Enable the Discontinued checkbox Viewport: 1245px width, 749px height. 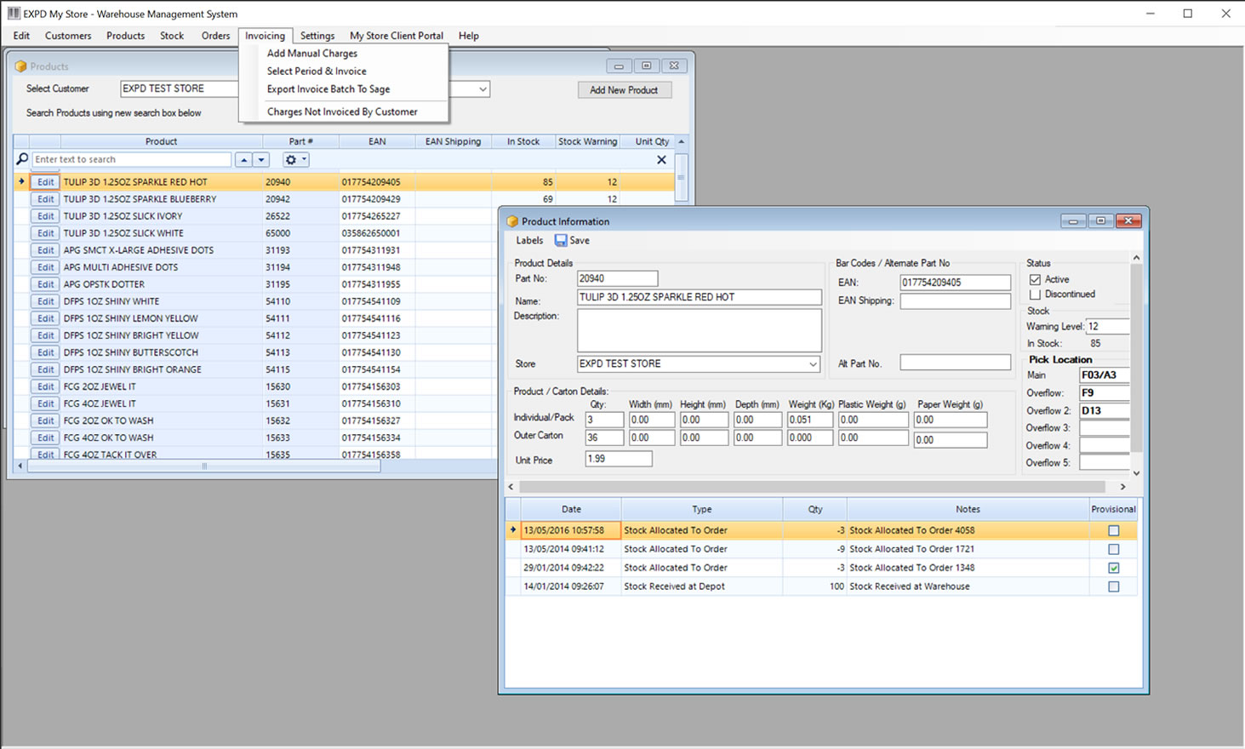(1035, 294)
